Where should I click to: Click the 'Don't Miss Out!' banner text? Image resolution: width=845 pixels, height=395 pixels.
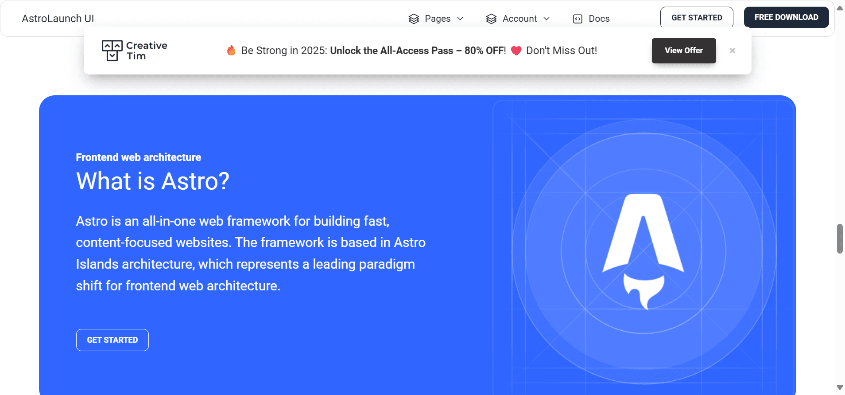tap(562, 51)
